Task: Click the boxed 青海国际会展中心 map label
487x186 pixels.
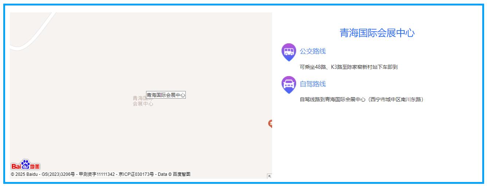Action: coord(166,95)
